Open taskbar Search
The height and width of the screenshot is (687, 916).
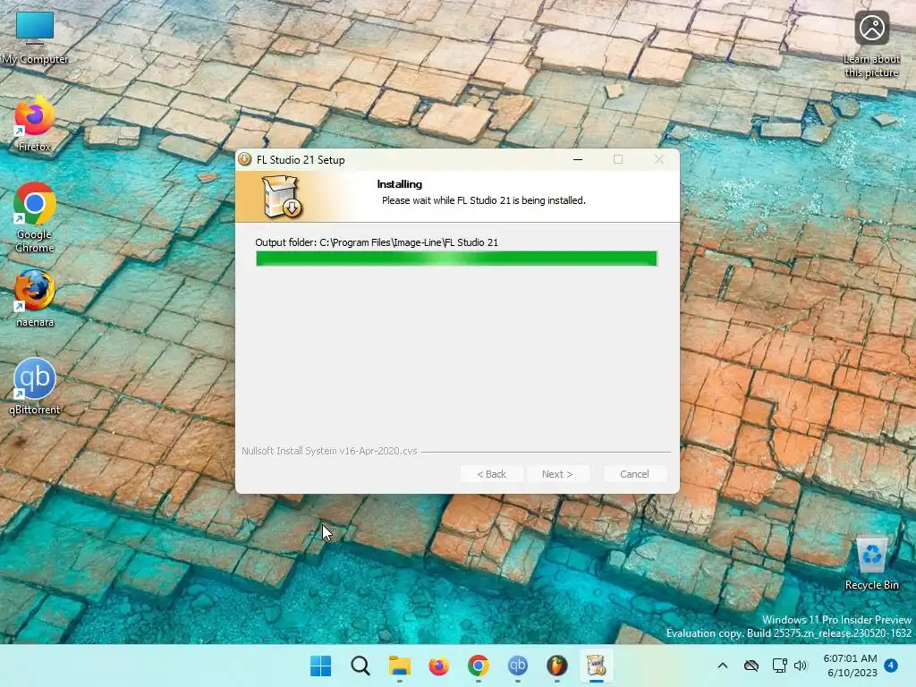tap(360, 666)
